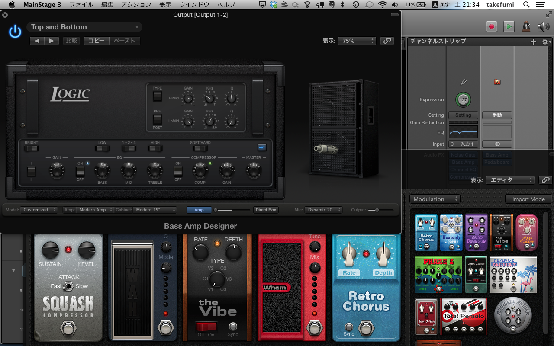Click the Squash Compressor footswitch
This screenshot has width=554, height=346.
(68, 329)
